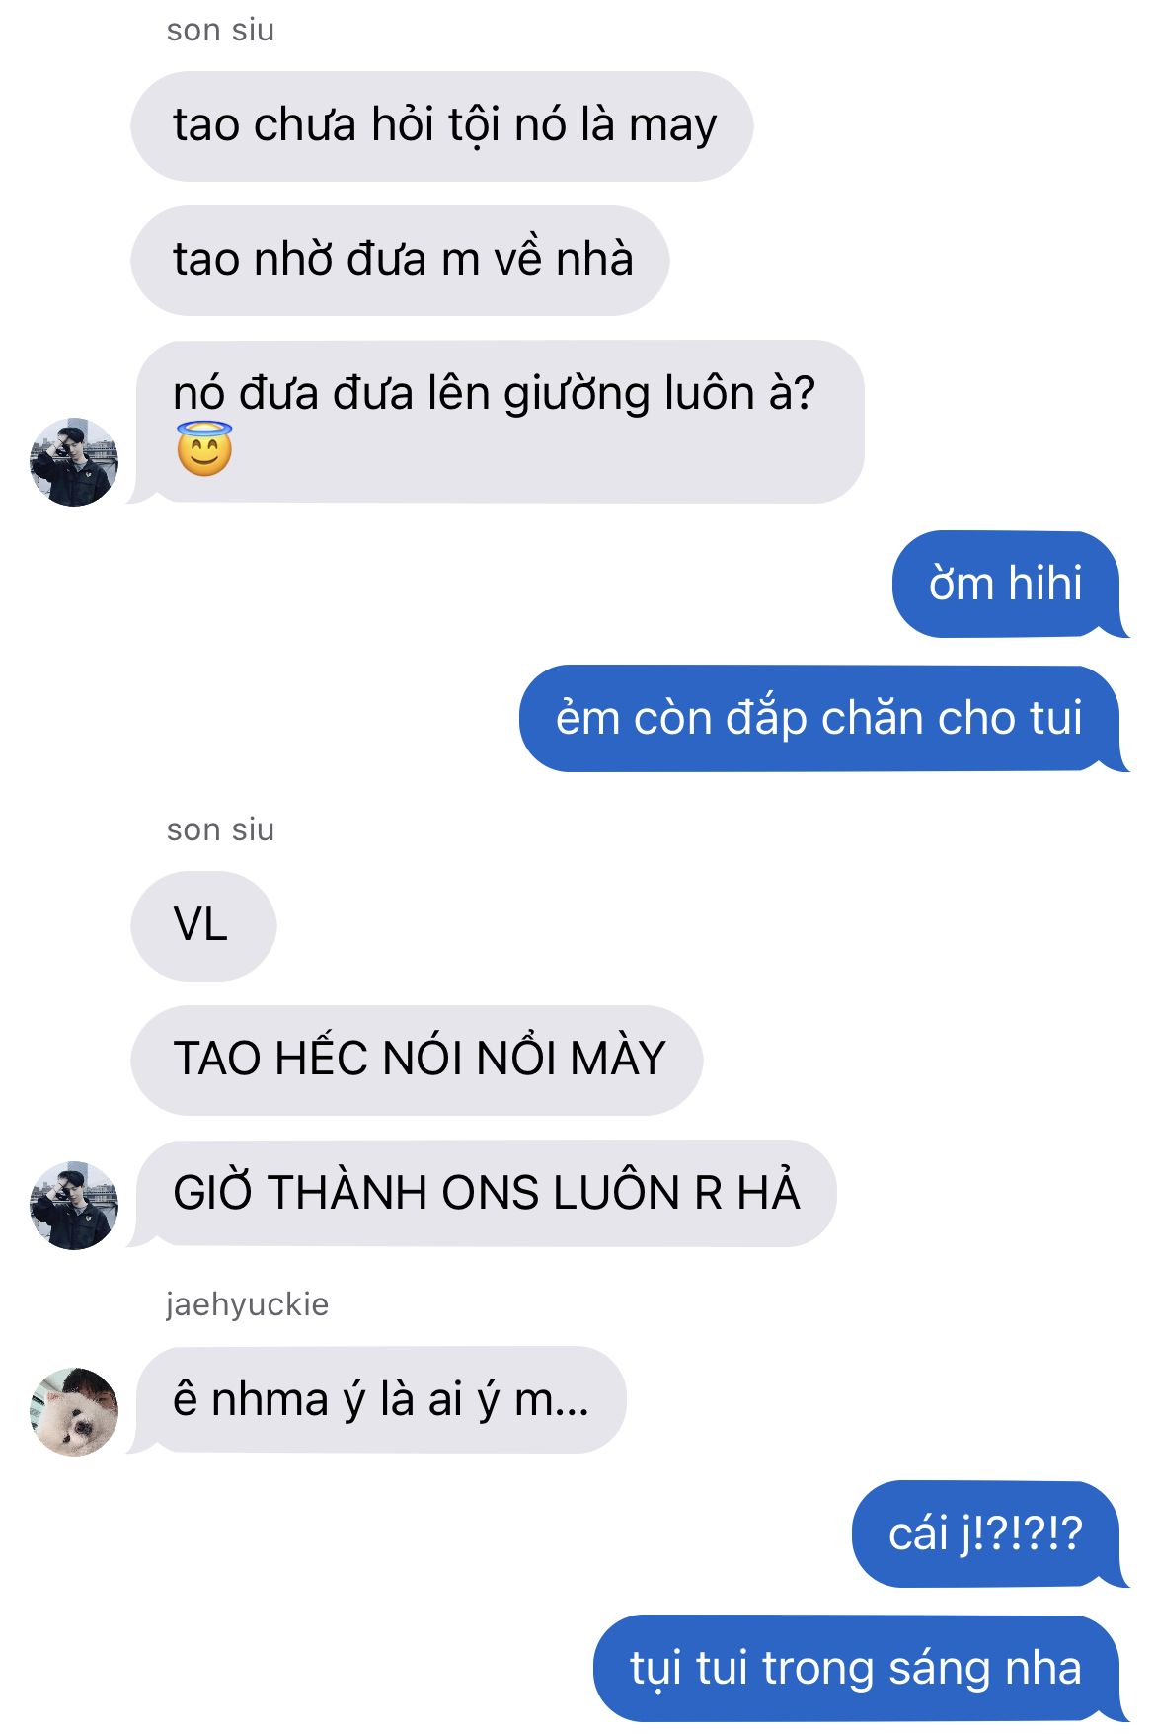
Task: Tap the short 'VL' message bubble
Action: click(x=203, y=925)
